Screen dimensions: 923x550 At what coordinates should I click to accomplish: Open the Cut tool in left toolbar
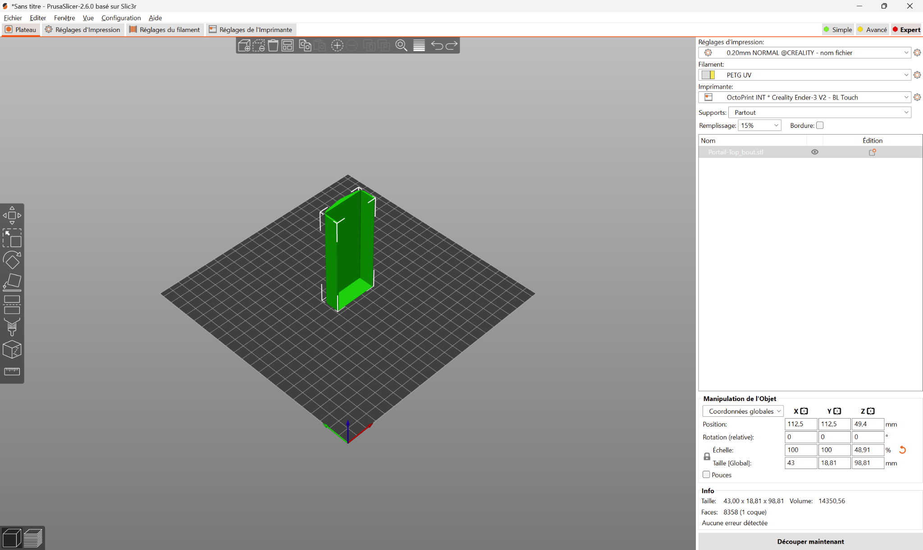[x=12, y=305]
